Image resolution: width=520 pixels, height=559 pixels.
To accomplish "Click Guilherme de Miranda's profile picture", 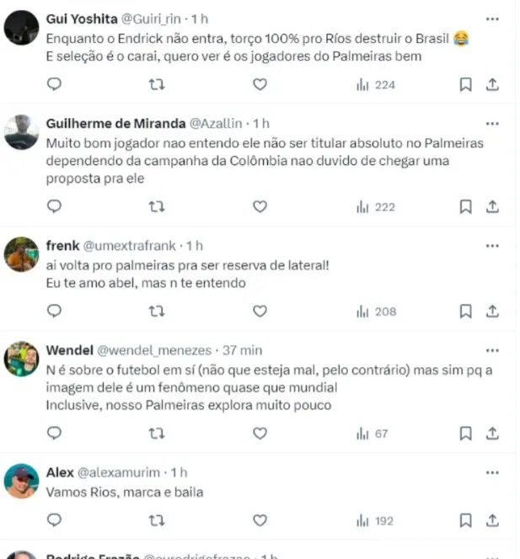I will pos(21,132).
